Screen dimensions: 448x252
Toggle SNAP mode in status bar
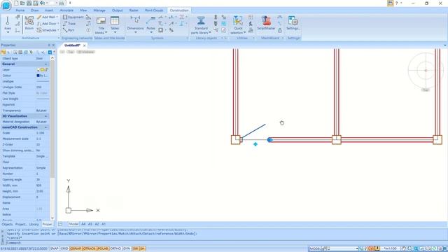[x=55, y=249]
